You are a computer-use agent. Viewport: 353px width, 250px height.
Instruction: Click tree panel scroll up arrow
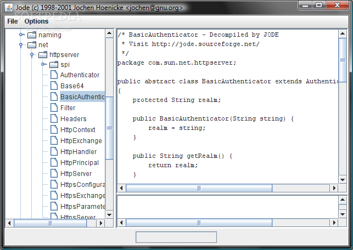tap(109, 33)
